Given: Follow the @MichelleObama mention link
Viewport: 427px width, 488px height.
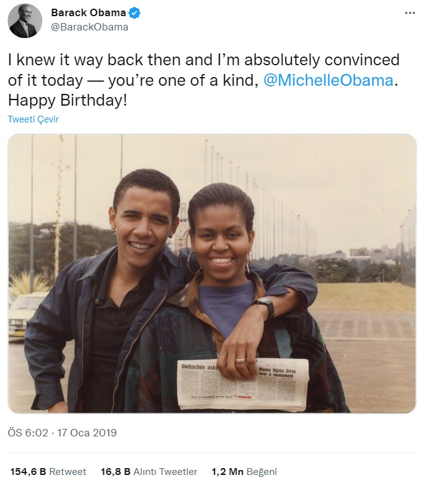Looking at the screenshot, I should pos(328,80).
